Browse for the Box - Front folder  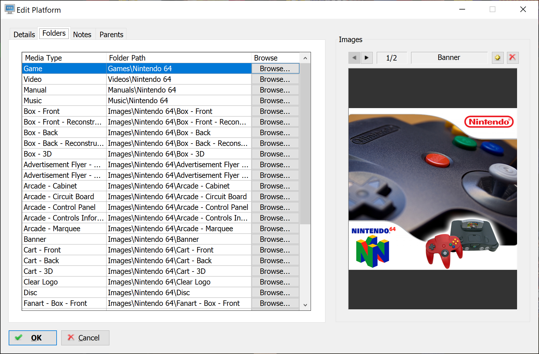pyautogui.click(x=275, y=111)
